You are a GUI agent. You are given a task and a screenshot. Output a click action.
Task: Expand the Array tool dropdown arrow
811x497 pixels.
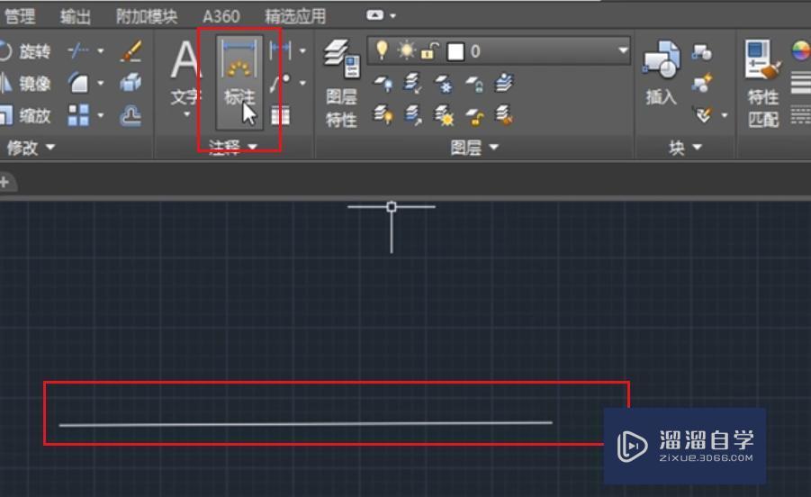(x=100, y=115)
